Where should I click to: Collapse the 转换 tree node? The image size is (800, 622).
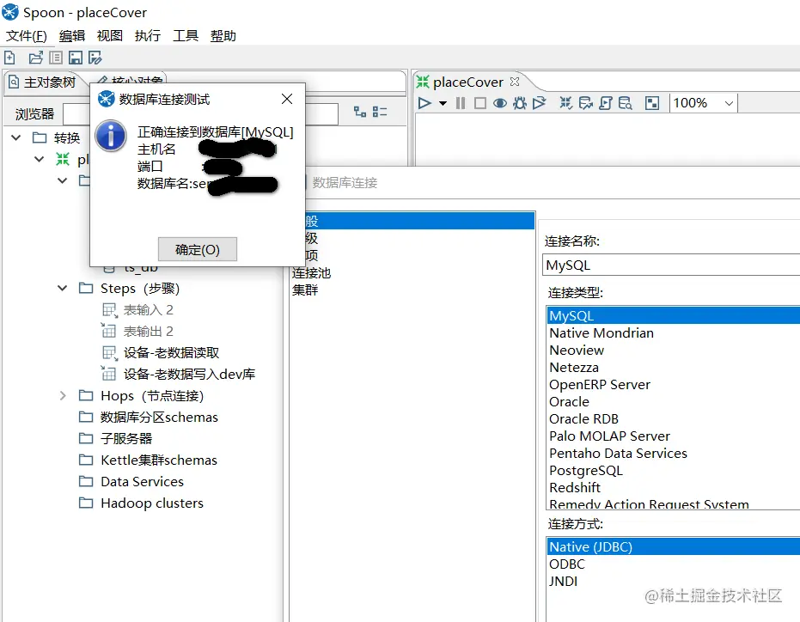[x=16, y=137]
